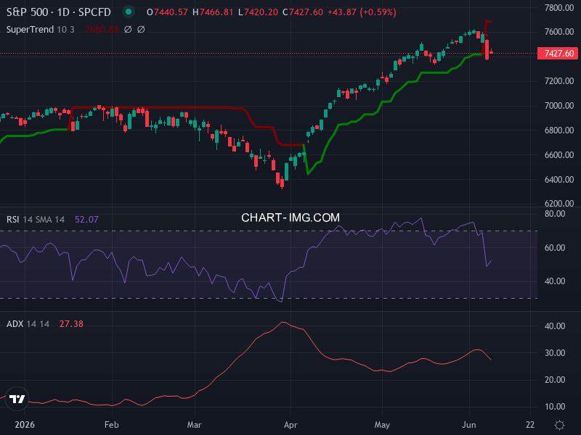The height and width of the screenshot is (435, 581).
Task: Click the Mar time axis label
Action: [194, 425]
